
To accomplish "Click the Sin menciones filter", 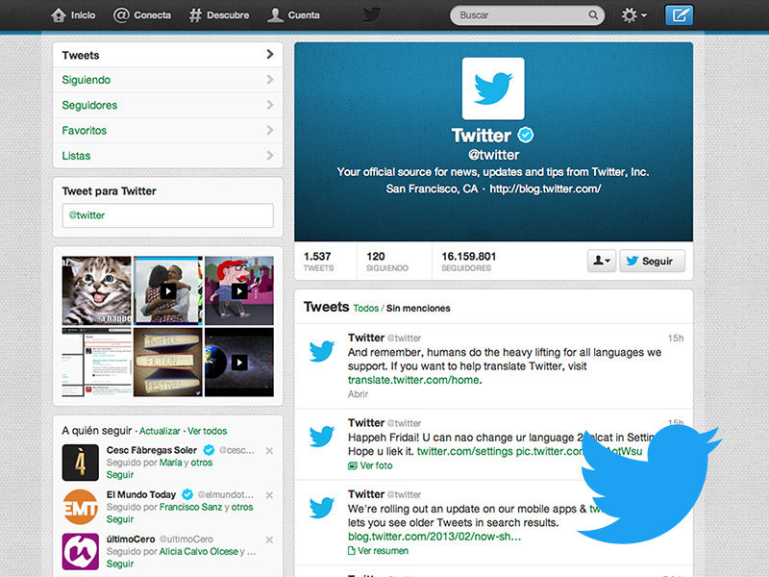I will tap(418, 309).
